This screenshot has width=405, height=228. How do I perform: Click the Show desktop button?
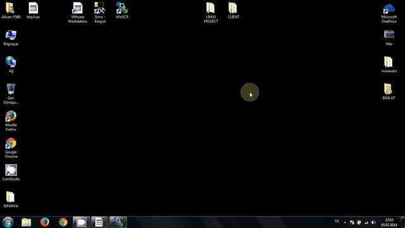click(x=402, y=222)
